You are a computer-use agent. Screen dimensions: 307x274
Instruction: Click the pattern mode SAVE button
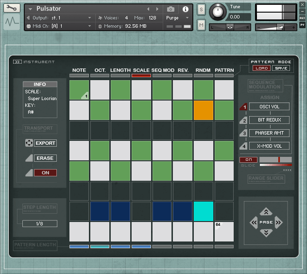(x=280, y=68)
